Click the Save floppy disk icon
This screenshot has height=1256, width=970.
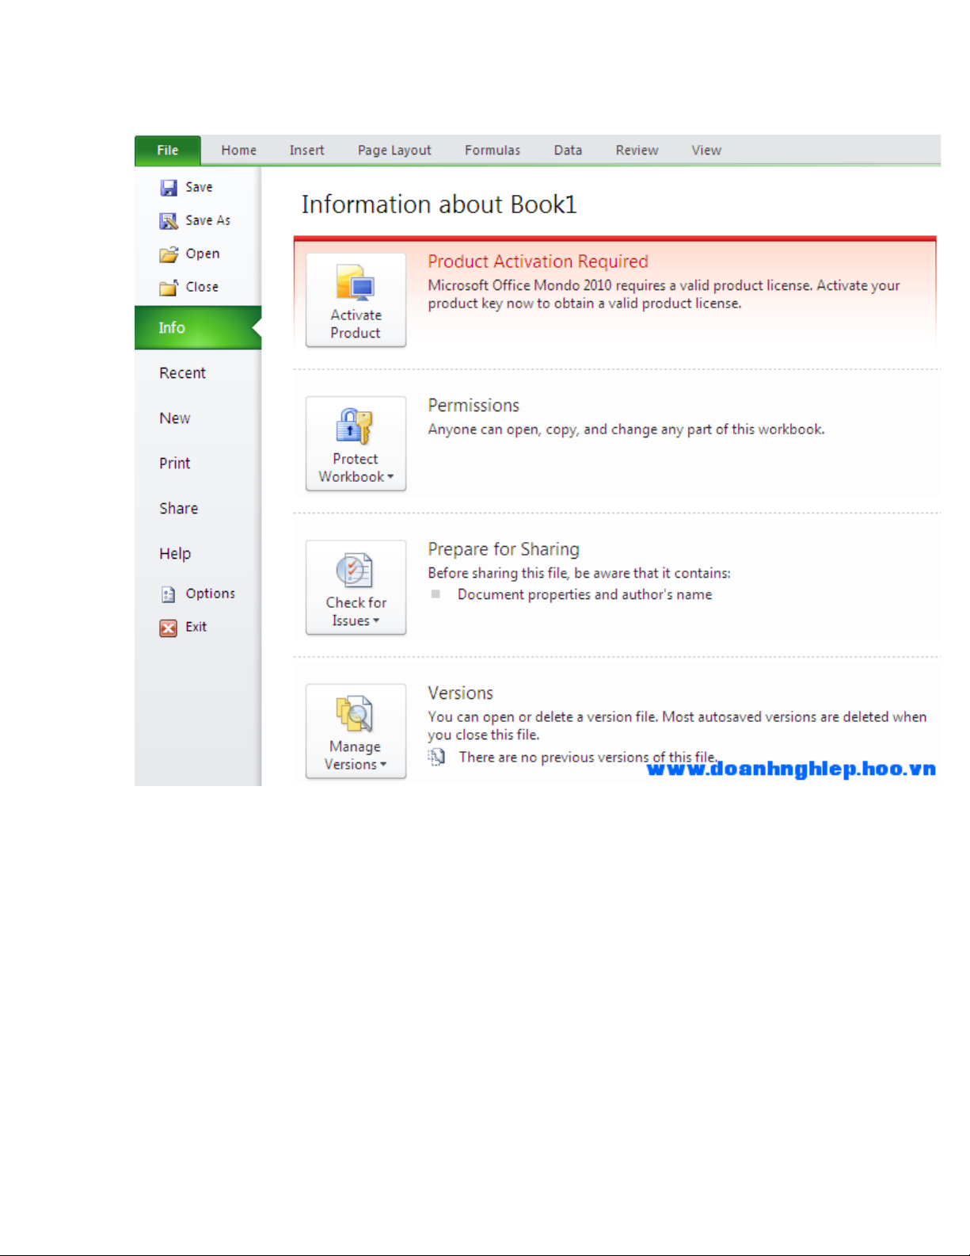click(169, 188)
